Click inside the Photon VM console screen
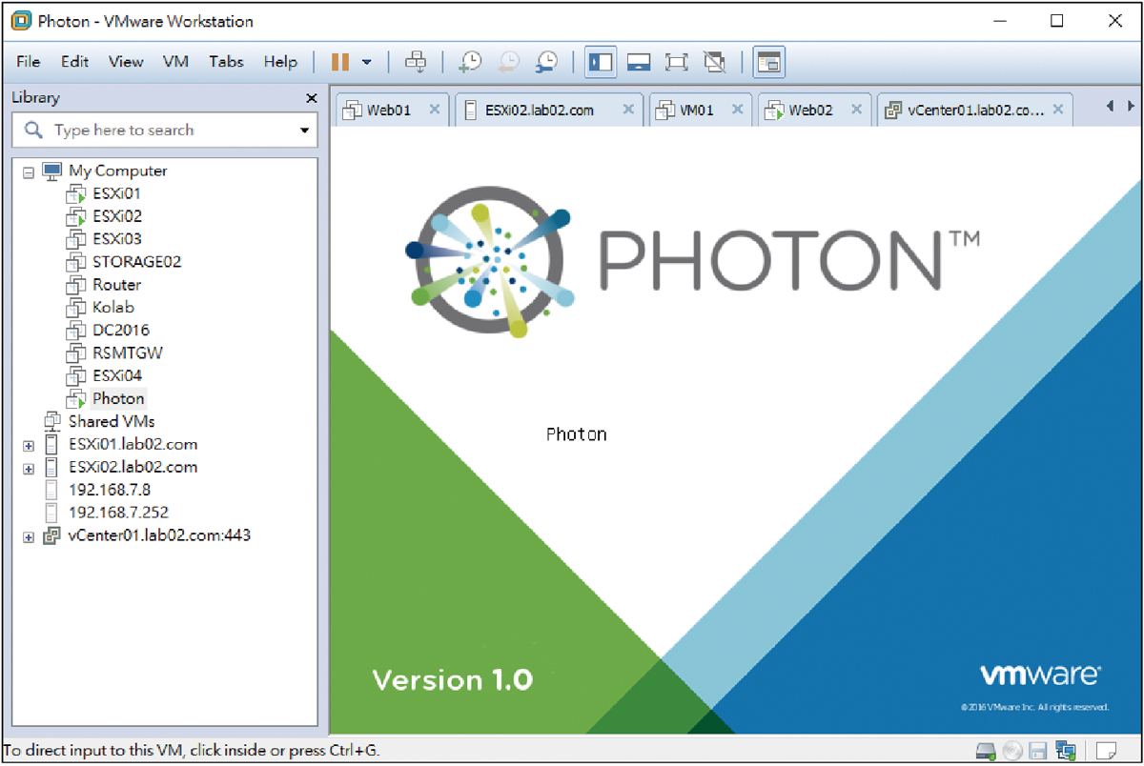1144x766 pixels. click(734, 431)
